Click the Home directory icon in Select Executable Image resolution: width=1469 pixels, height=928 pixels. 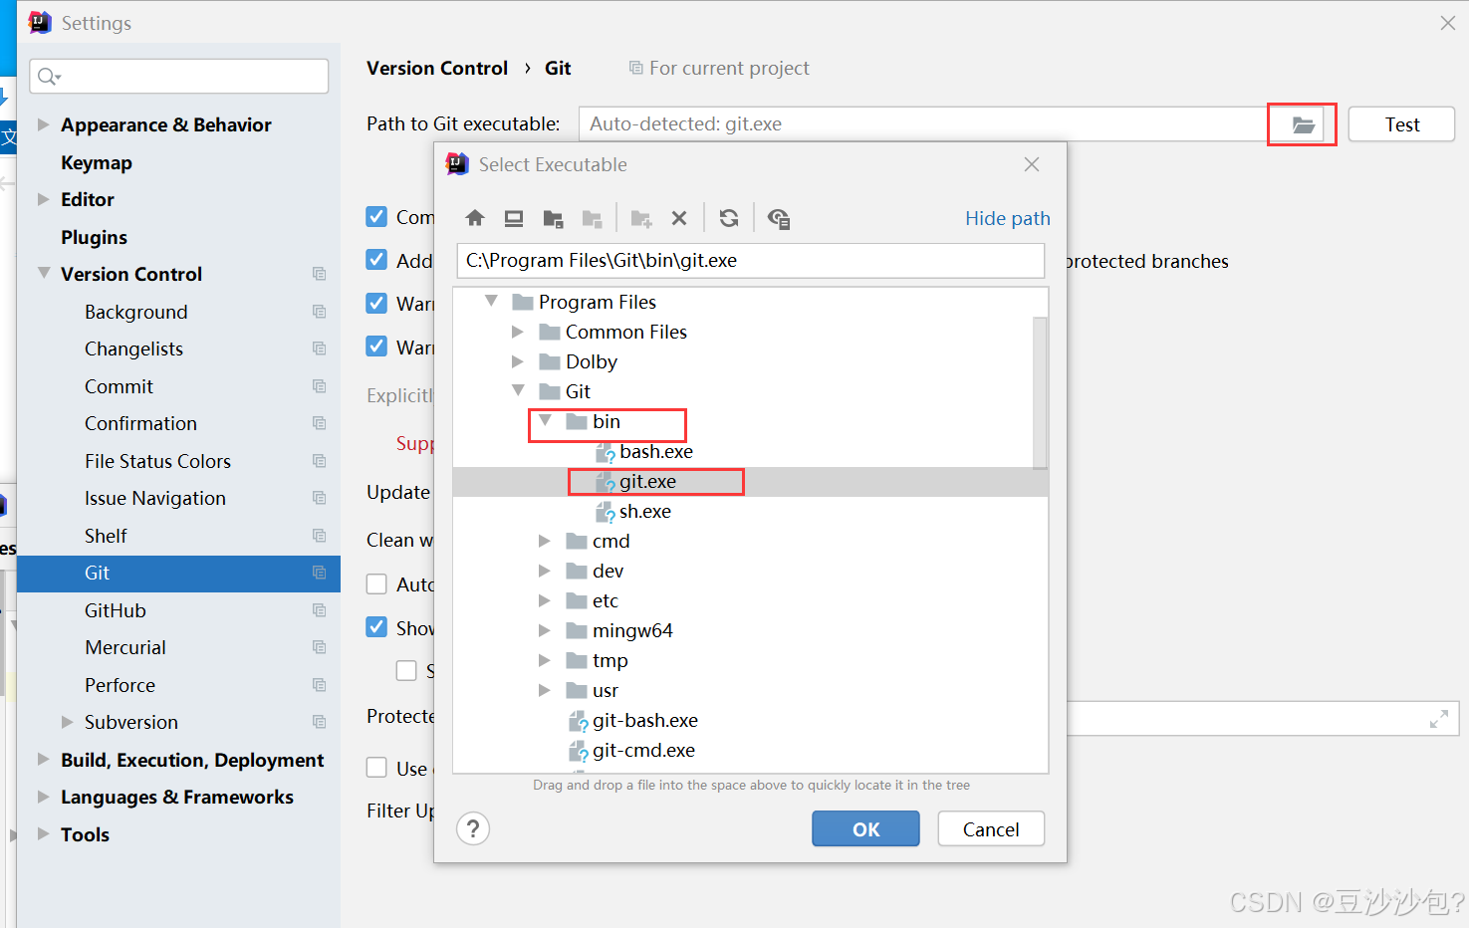[475, 218]
